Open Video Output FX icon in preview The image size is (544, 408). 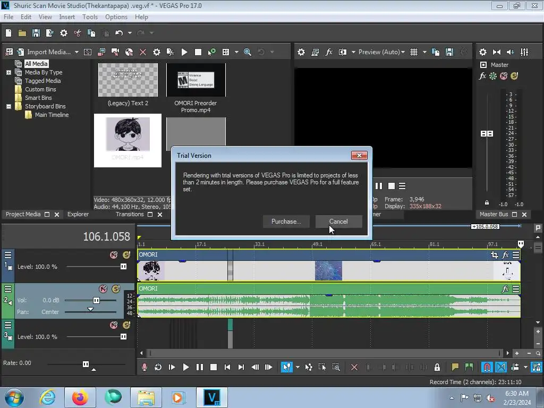(329, 52)
